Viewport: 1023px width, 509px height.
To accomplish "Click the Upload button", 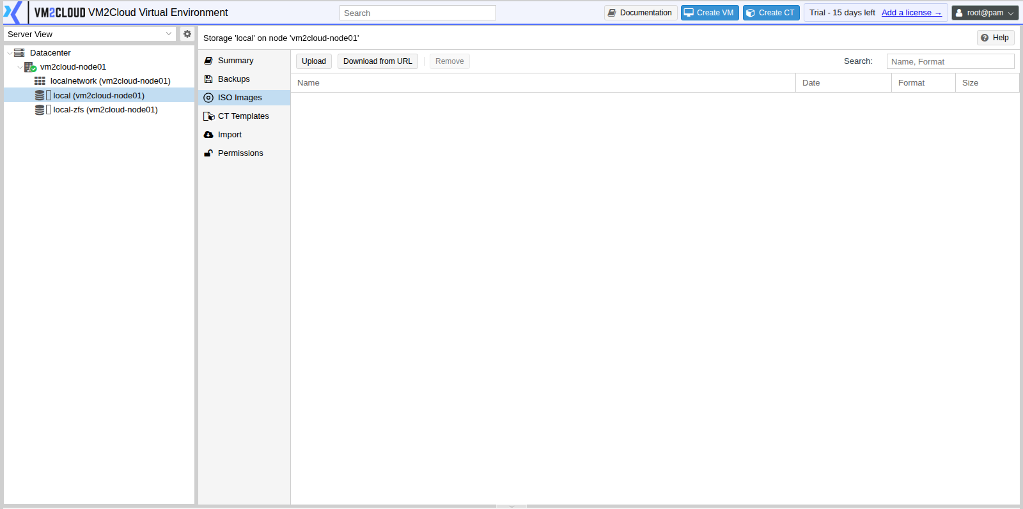I will [314, 61].
